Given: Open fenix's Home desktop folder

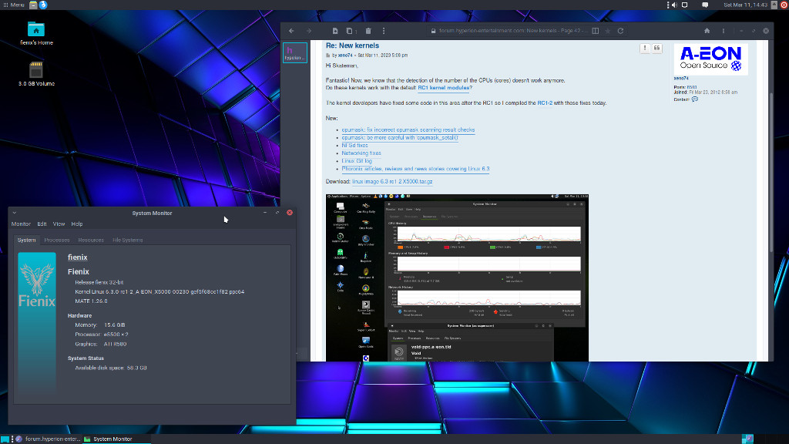Looking at the screenshot, I should (x=36, y=34).
